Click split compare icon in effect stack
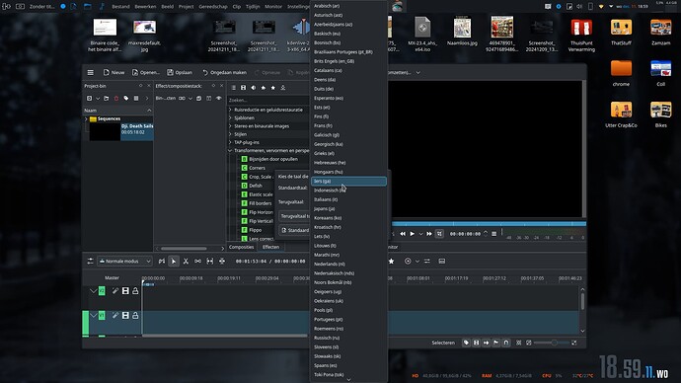The image size is (681, 383). click(209, 98)
